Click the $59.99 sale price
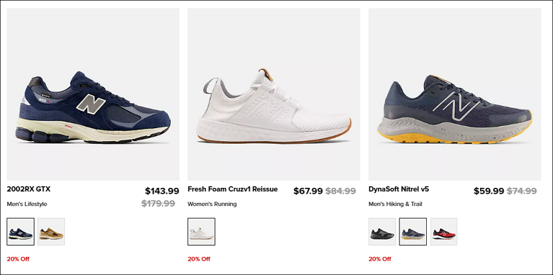Image resolution: width=553 pixels, height=275 pixels. pyautogui.click(x=489, y=191)
